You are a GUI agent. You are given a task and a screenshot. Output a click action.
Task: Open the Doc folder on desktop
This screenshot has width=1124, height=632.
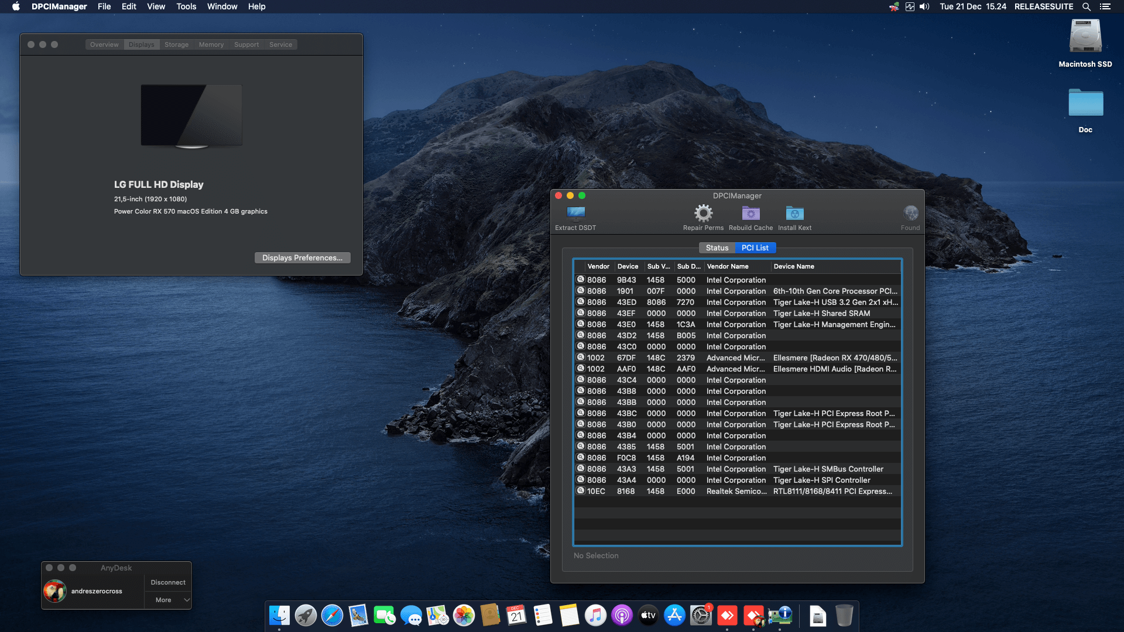[x=1085, y=103]
